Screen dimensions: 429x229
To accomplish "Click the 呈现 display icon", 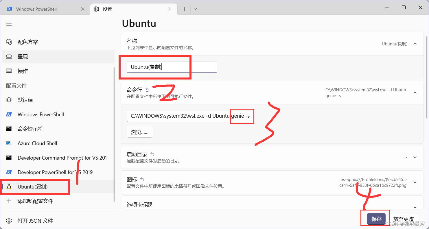I will click(9, 56).
